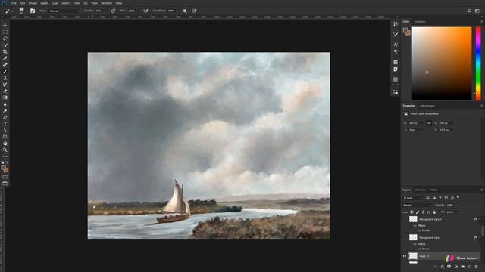
Task: Open the Window menu
Action: pos(107,3)
